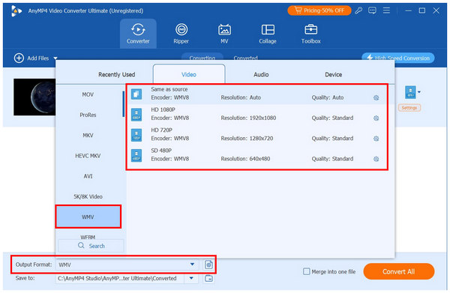Open the MV maker
This screenshot has width=450, height=293.
224,34
